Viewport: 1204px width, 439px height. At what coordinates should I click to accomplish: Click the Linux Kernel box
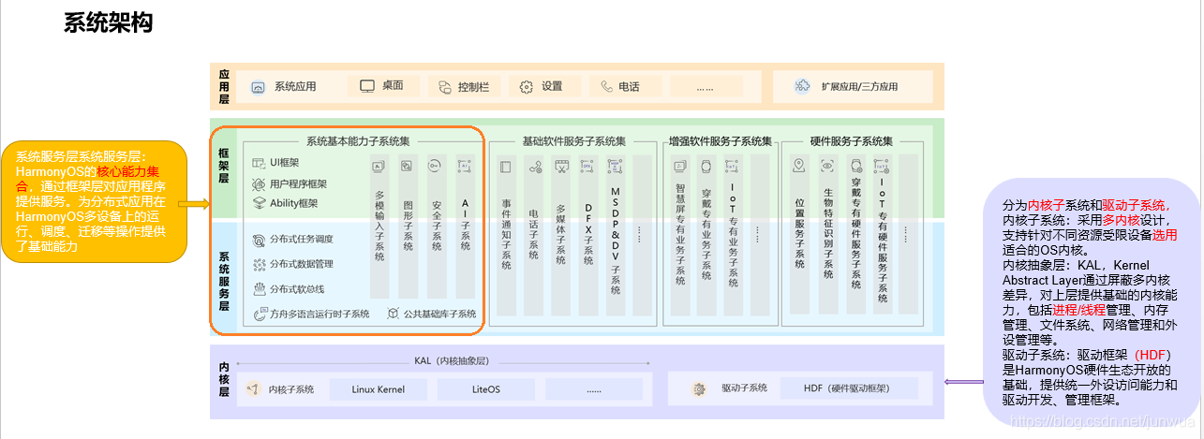pos(379,388)
